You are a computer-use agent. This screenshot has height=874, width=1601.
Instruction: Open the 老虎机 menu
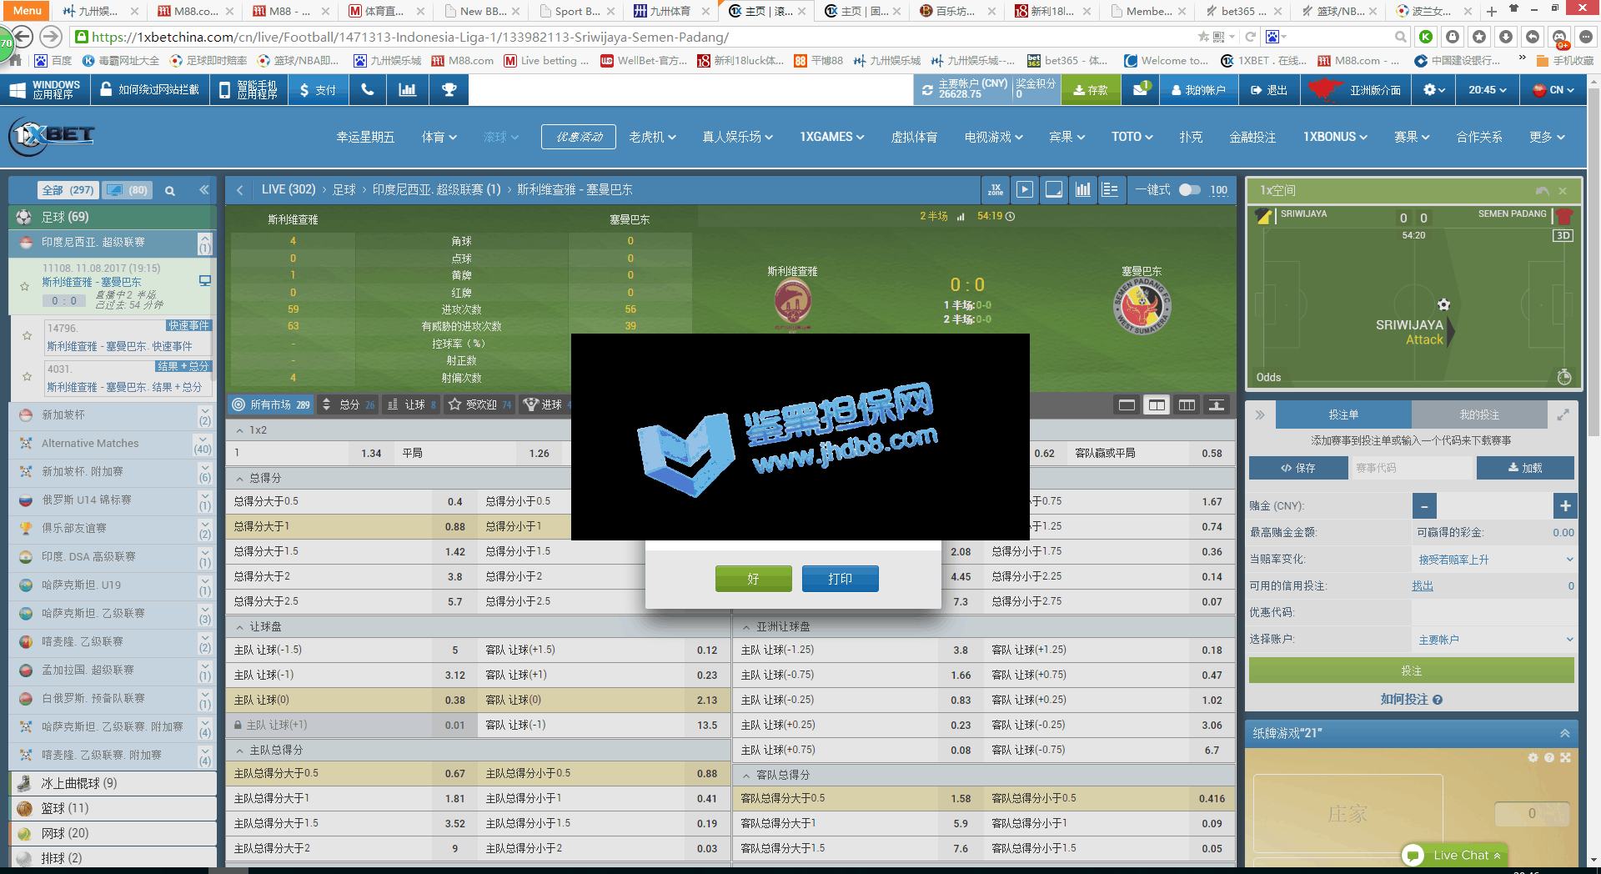click(x=652, y=137)
